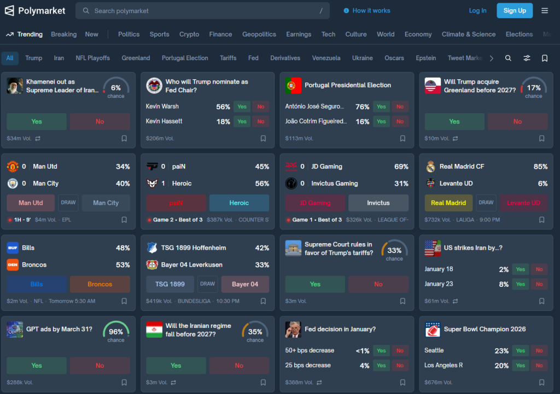
Task: Click the search icon in filter bar
Action: click(508, 58)
